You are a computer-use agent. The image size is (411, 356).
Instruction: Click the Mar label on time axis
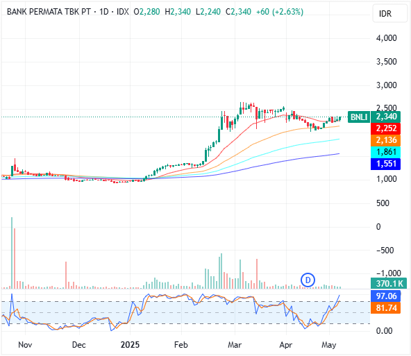click(235, 345)
